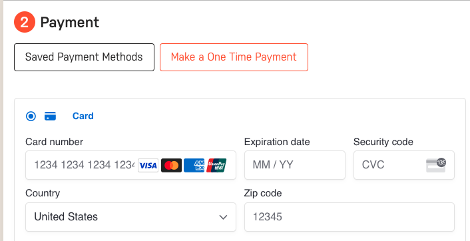This screenshot has height=241, width=470.
Task: Click the blue credit card icon
Action: pyautogui.click(x=50, y=116)
